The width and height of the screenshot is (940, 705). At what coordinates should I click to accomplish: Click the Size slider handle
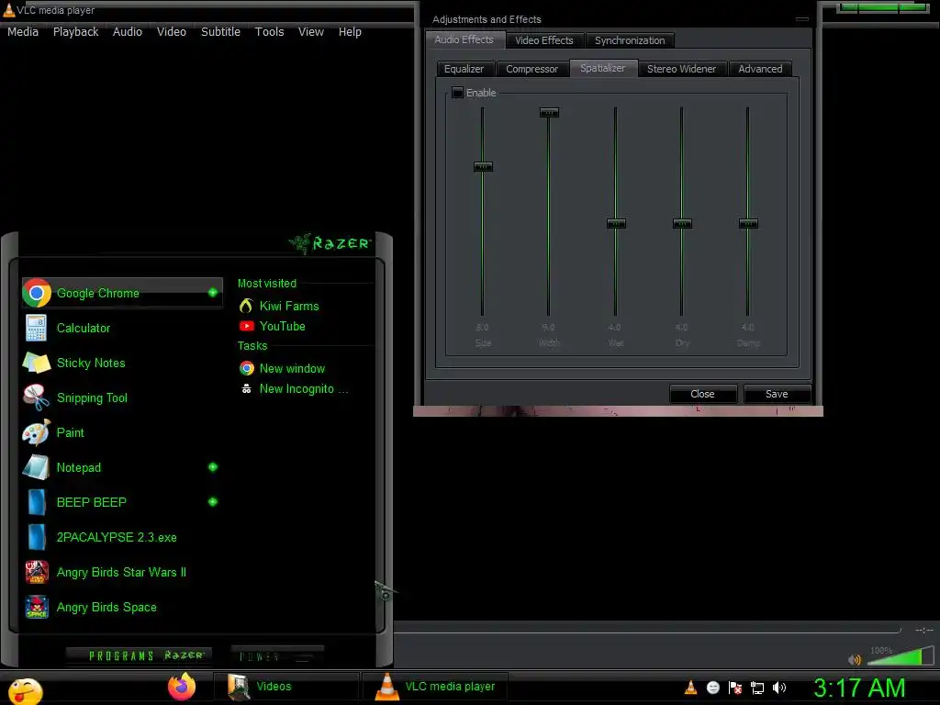point(483,167)
